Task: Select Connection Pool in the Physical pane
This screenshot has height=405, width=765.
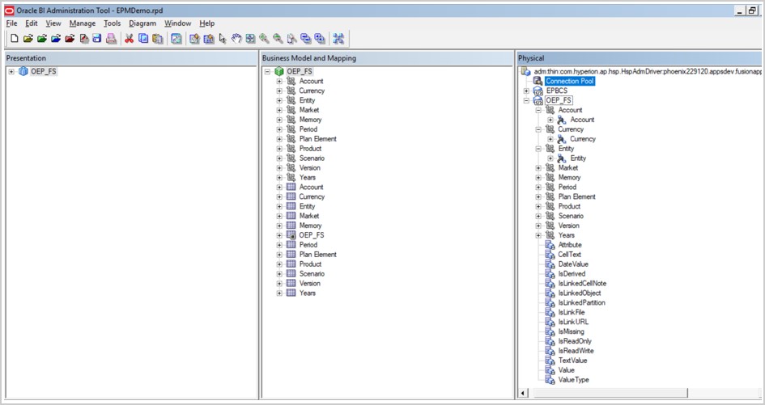Action: tap(569, 82)
